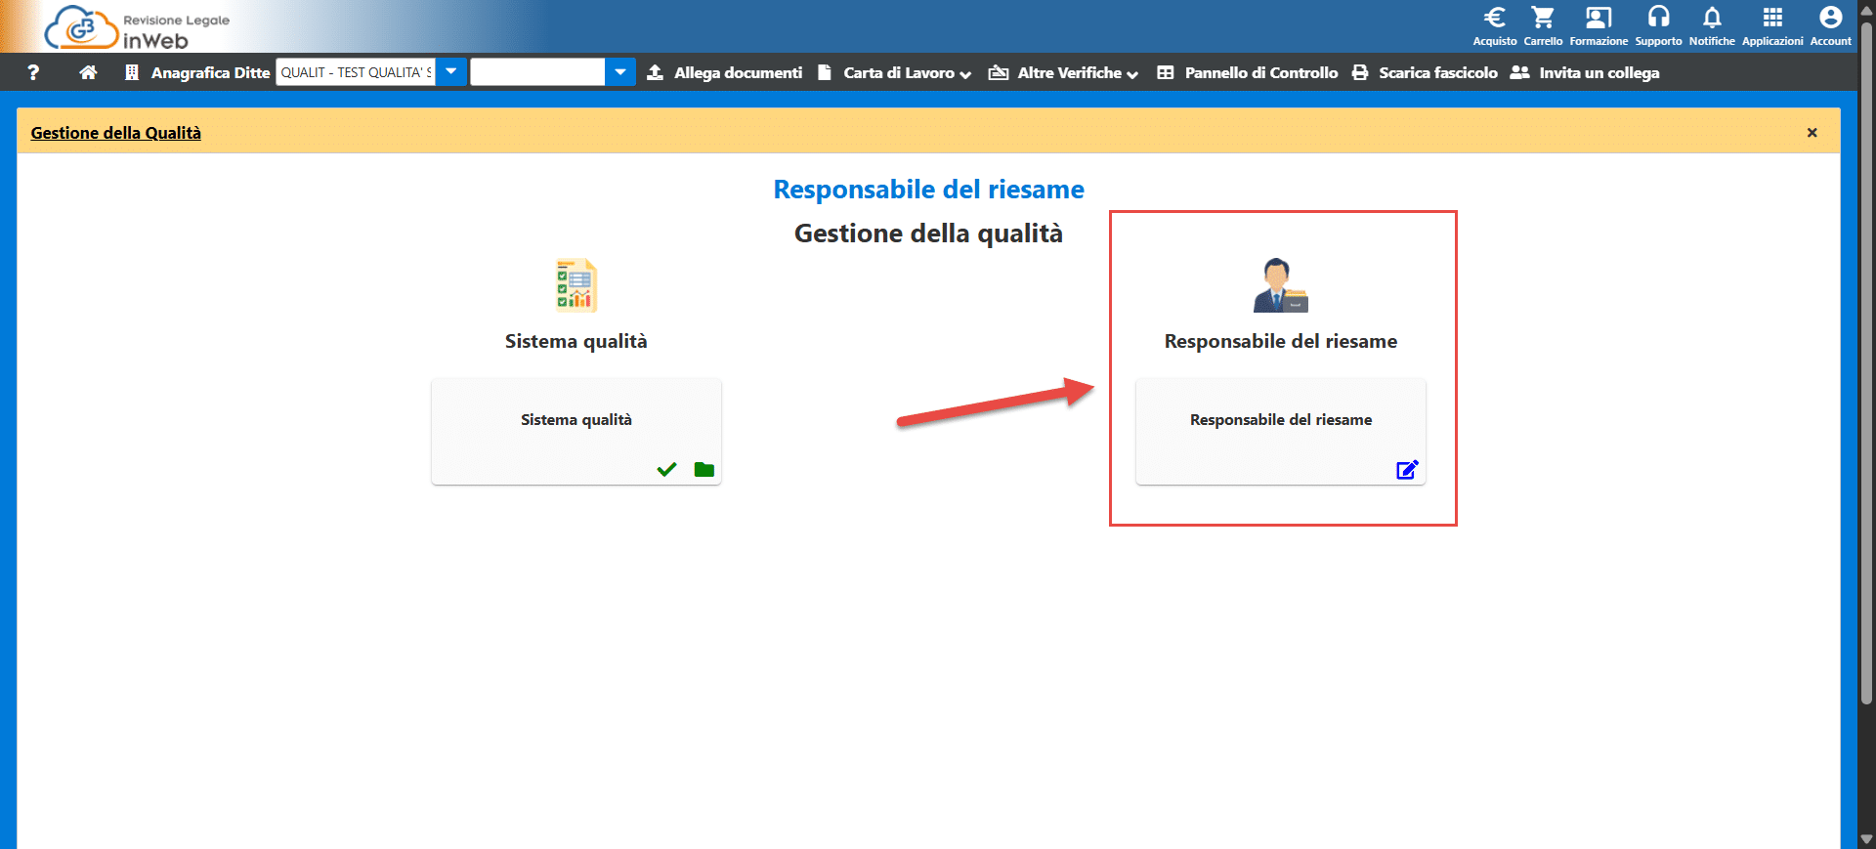Open the Applicazioni grid icon
This screenshot has height=849, width=1876.
tap(1772, 18)
